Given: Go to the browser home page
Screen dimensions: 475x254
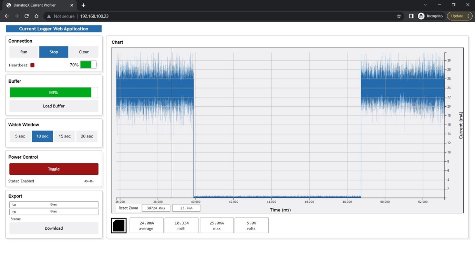Looking at the screenshot, I should (x=37, y=16).
